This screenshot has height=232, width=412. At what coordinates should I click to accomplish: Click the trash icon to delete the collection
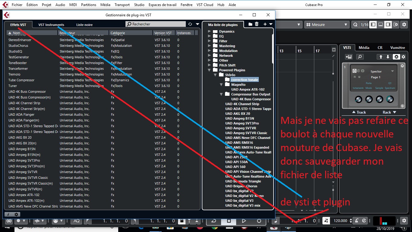pyautogui.click(x=257, y=24)
